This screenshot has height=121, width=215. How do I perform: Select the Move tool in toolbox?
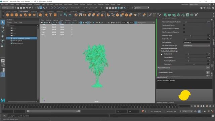(x=3, y=36)
